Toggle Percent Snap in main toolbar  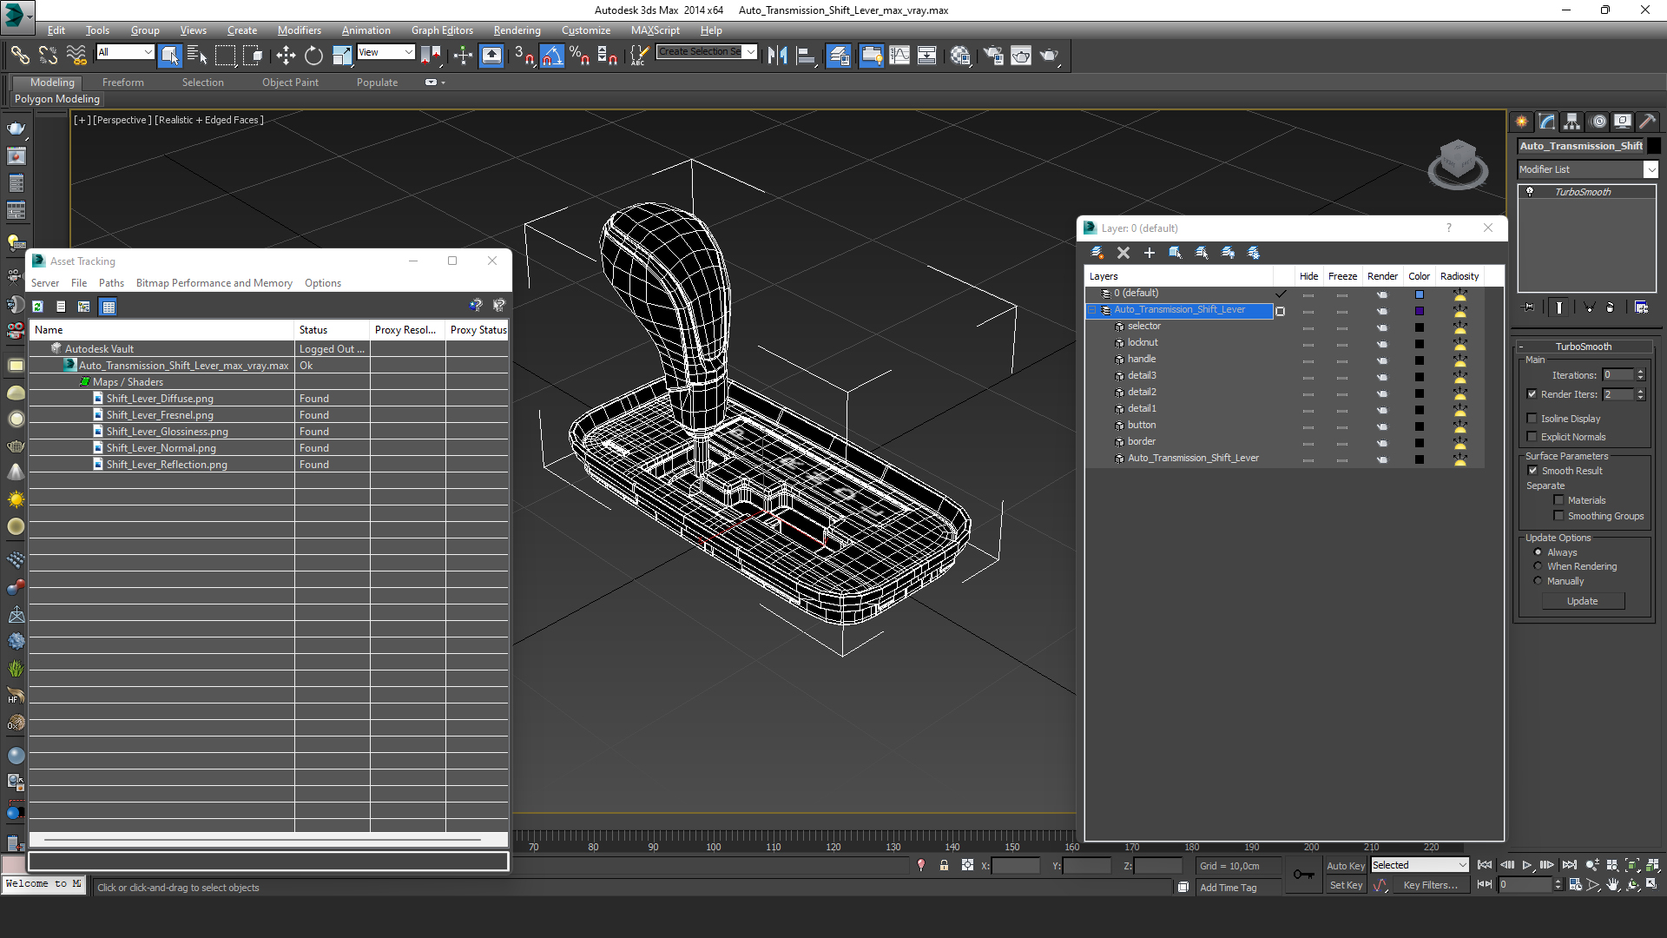click(580, 56)
